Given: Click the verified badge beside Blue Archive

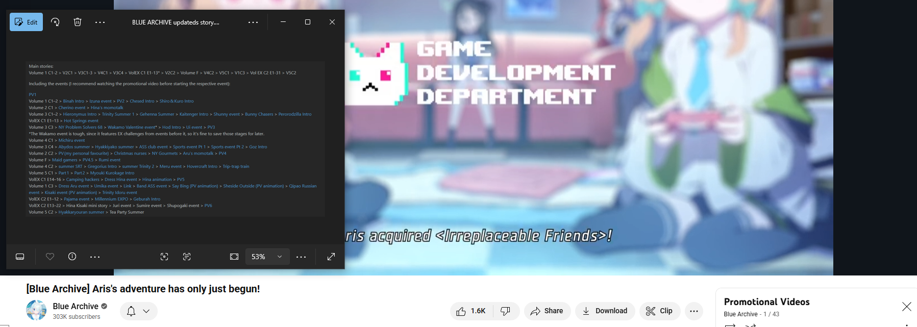Looking at the screenshot, I should click(x=104, y=306).
